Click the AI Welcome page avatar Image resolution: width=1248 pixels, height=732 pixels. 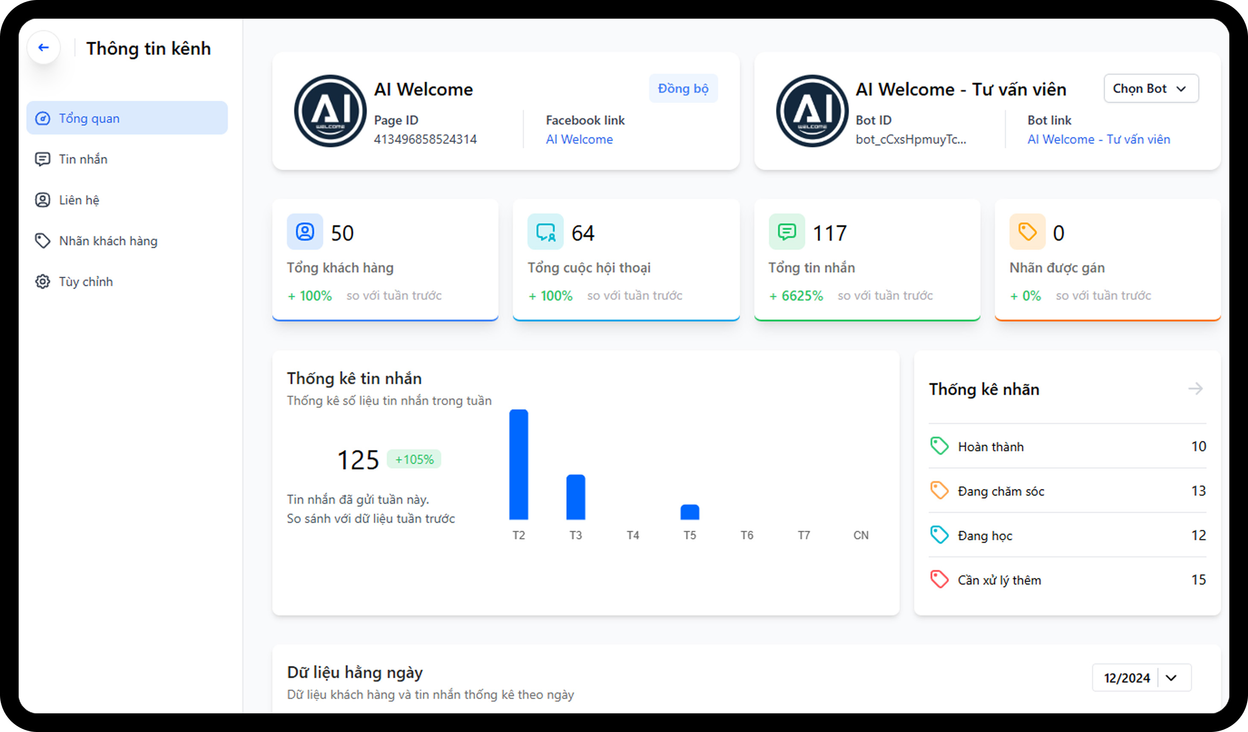(x=330, y=111)
